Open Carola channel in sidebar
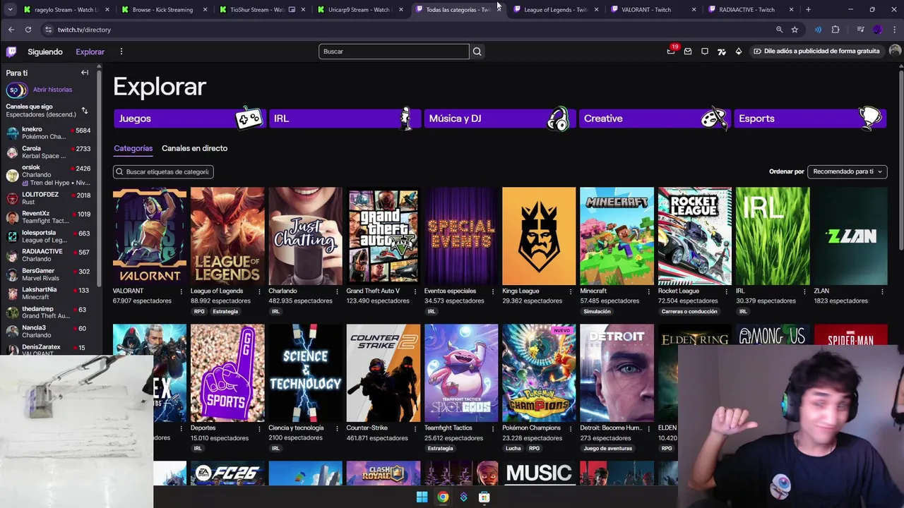Image resolution: width=904 pixels, height=508 pixels. 48,152
